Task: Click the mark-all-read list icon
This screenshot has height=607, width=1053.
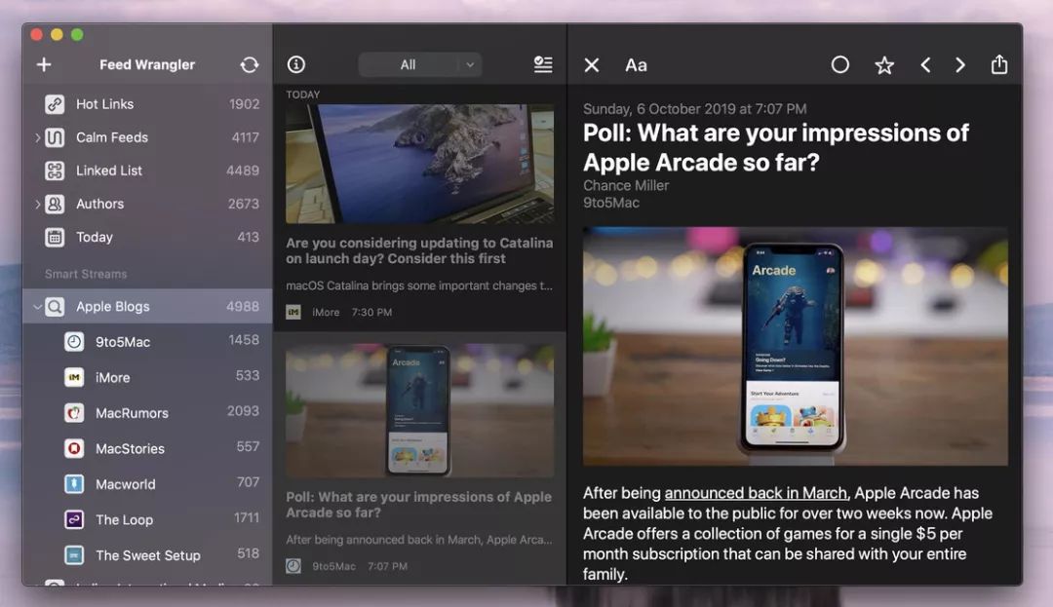Action: [x=543, y=64]
